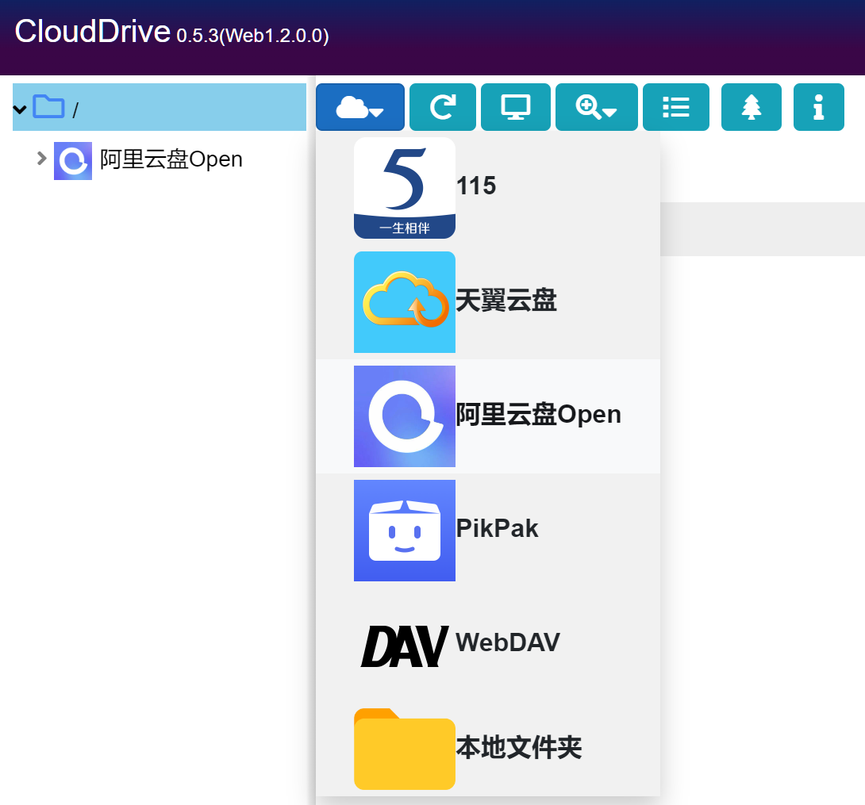The image size is (865, 805).
Task: Click the tree view icon
Action: click(x=751, y=107)
